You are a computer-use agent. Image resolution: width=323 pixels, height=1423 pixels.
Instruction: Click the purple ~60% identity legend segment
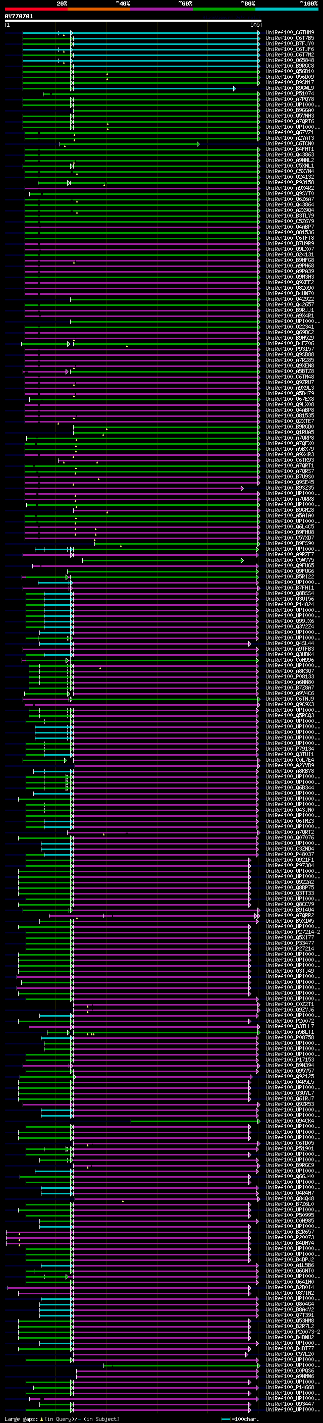[162, 10]
